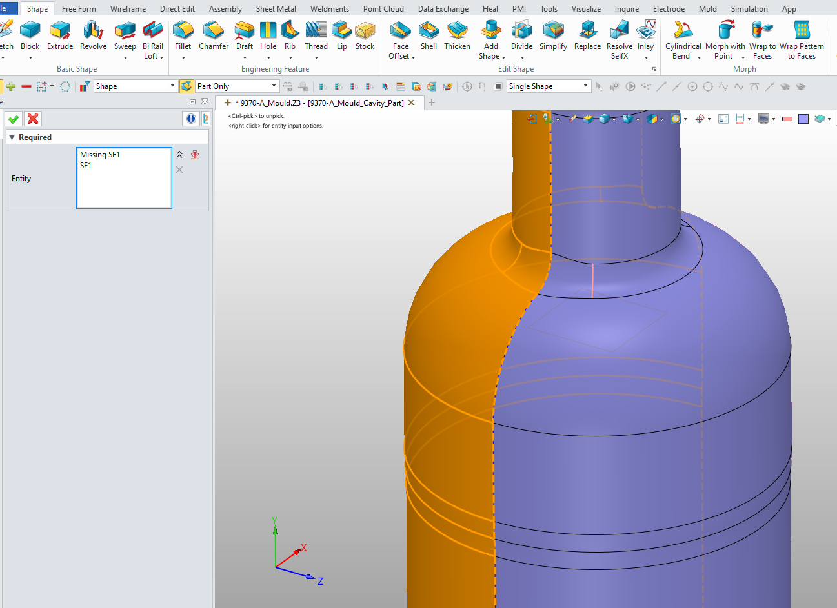Select the Morph with Point tool
The width and height of the screenshot is (837, 608).
pos(725,40)
